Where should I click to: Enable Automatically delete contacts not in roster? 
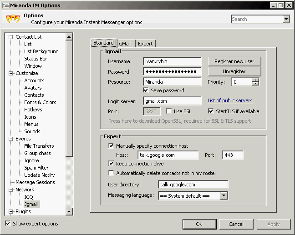tap(111, 173)
